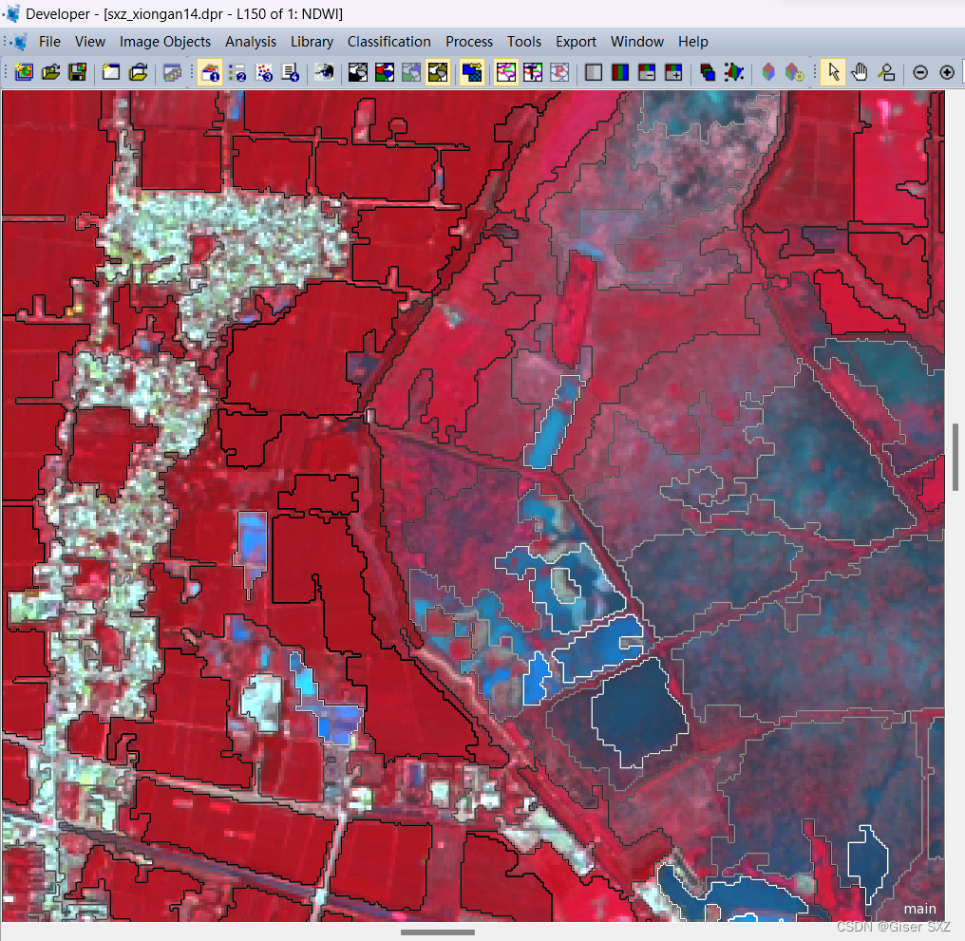Click the 3D cube view icon
This screenshot has width=965, height=941.
pyautogui.click(x=768, y=72)
